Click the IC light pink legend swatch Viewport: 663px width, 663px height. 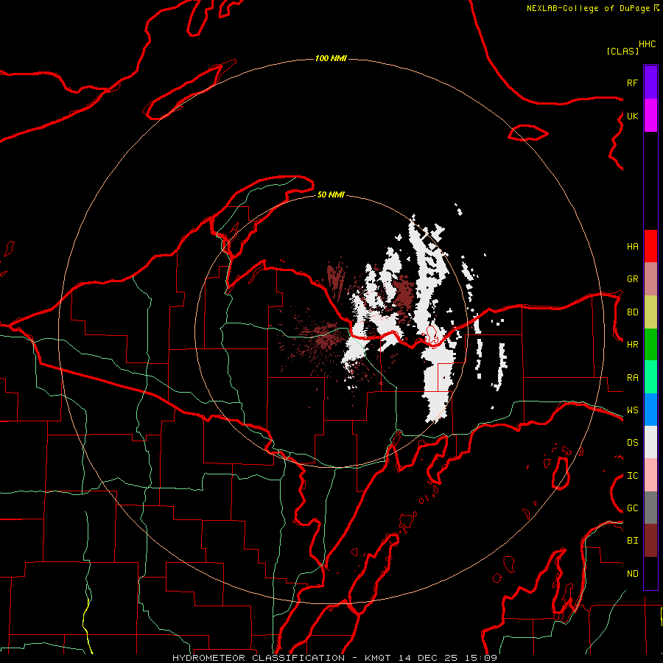pos(650,475)
